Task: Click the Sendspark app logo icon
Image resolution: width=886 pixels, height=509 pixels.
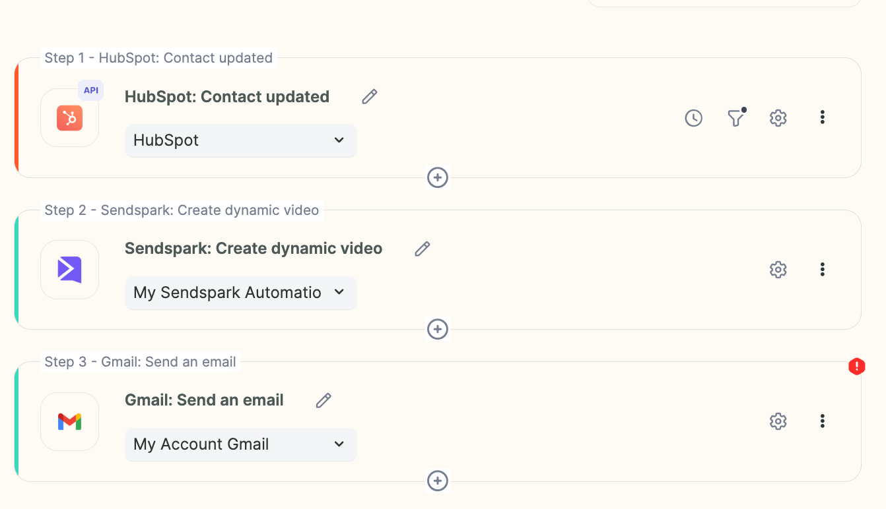Action: point(69,270)
